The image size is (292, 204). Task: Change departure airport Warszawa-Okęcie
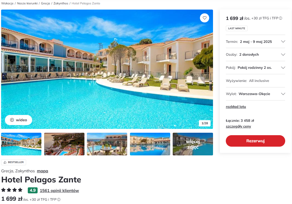point(255,94)
